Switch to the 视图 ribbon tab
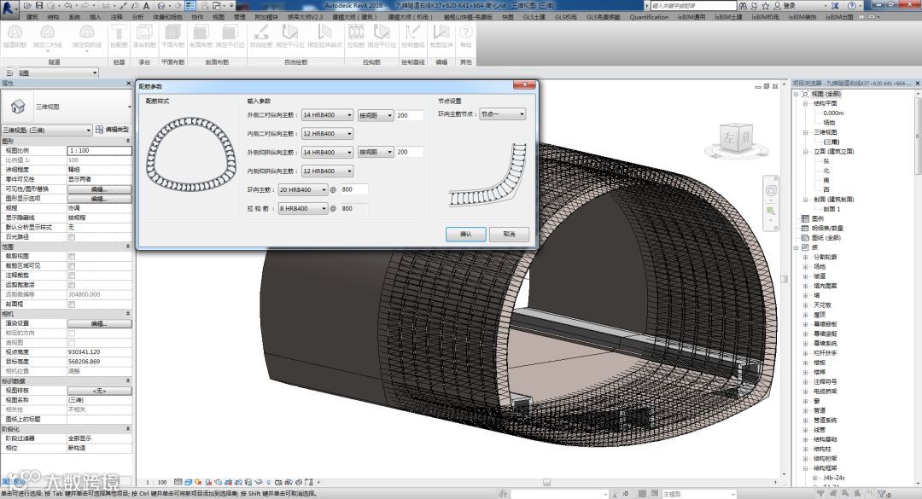This screenshot has height=499, width=922. (x=219, y=16)
